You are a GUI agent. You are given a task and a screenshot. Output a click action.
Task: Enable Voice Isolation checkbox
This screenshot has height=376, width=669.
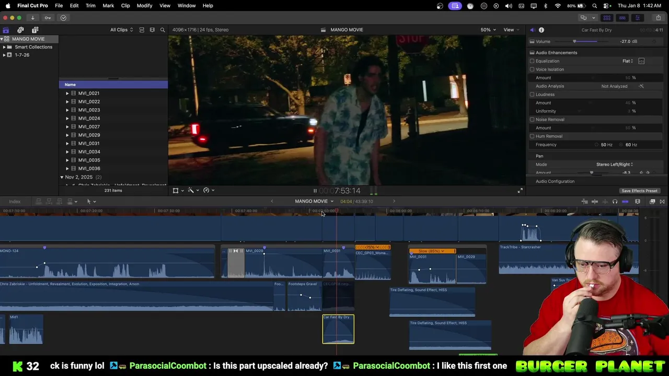tap(532, 69)
